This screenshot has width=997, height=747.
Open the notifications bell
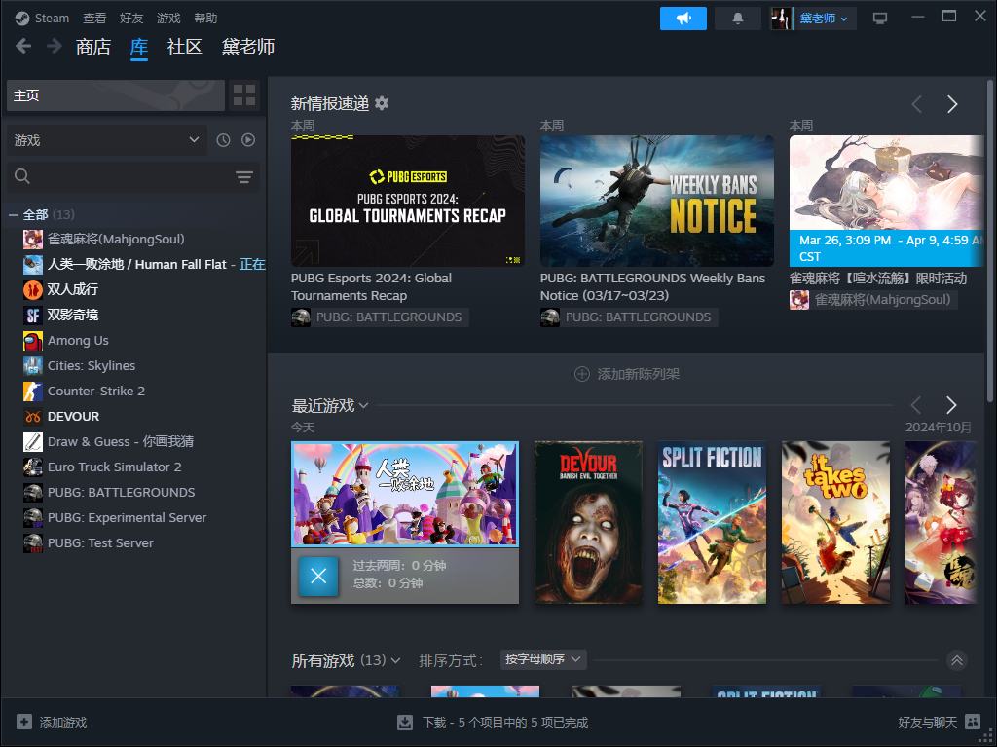[738, 19]
